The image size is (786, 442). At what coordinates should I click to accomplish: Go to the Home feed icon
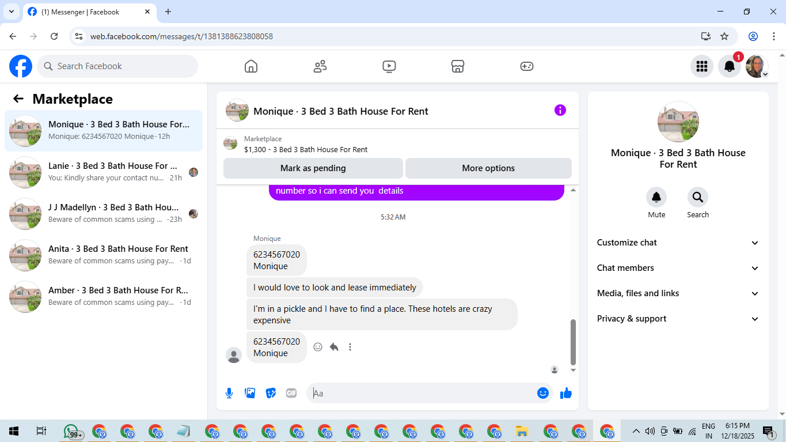pyautogui.click(x=251, y=66)
